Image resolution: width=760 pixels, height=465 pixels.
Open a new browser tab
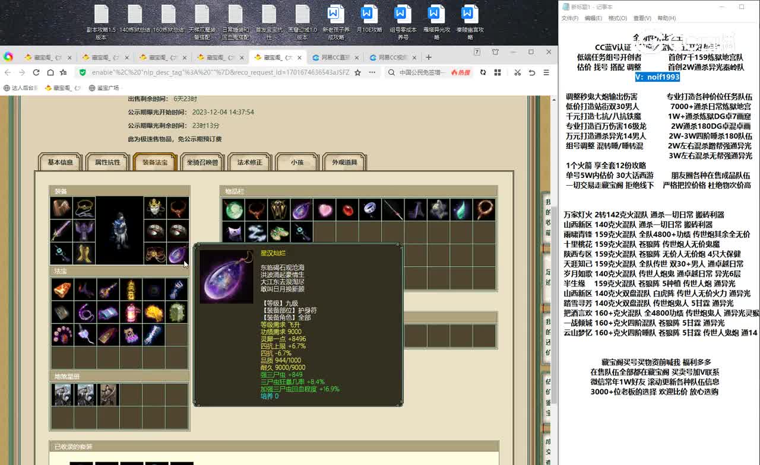coord(429,58)
